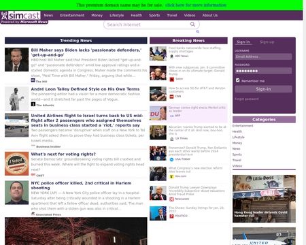Click the small magnifier icon below search box
Screen dimensions: 306x245
(197, 31)
